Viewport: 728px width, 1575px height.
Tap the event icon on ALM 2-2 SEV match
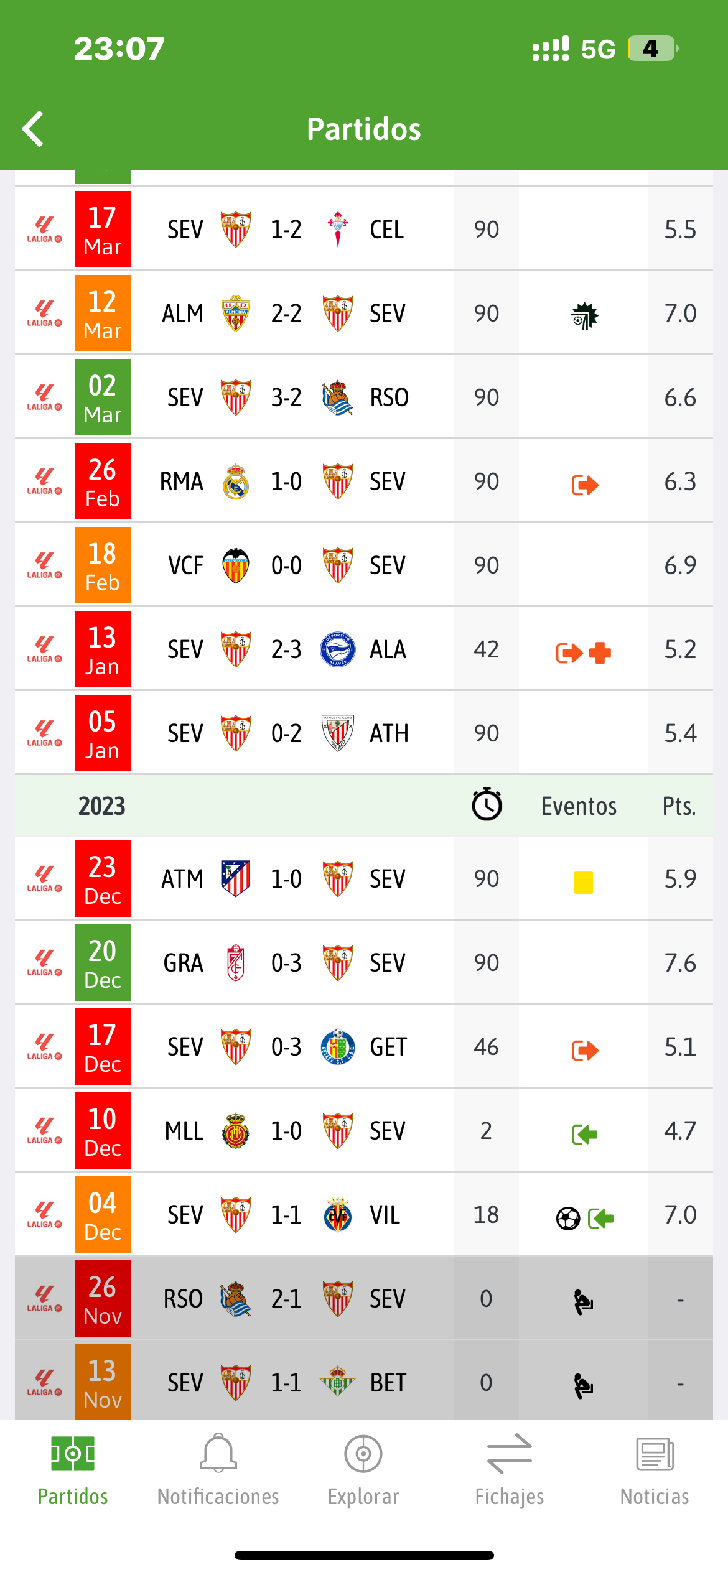click(584, 315)
